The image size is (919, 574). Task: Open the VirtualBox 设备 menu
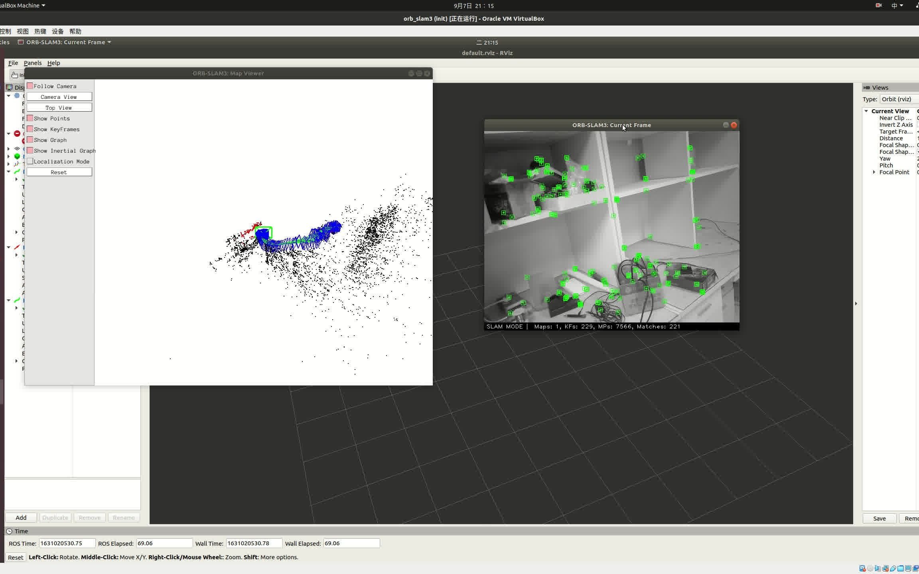click(x=58, y=31)
